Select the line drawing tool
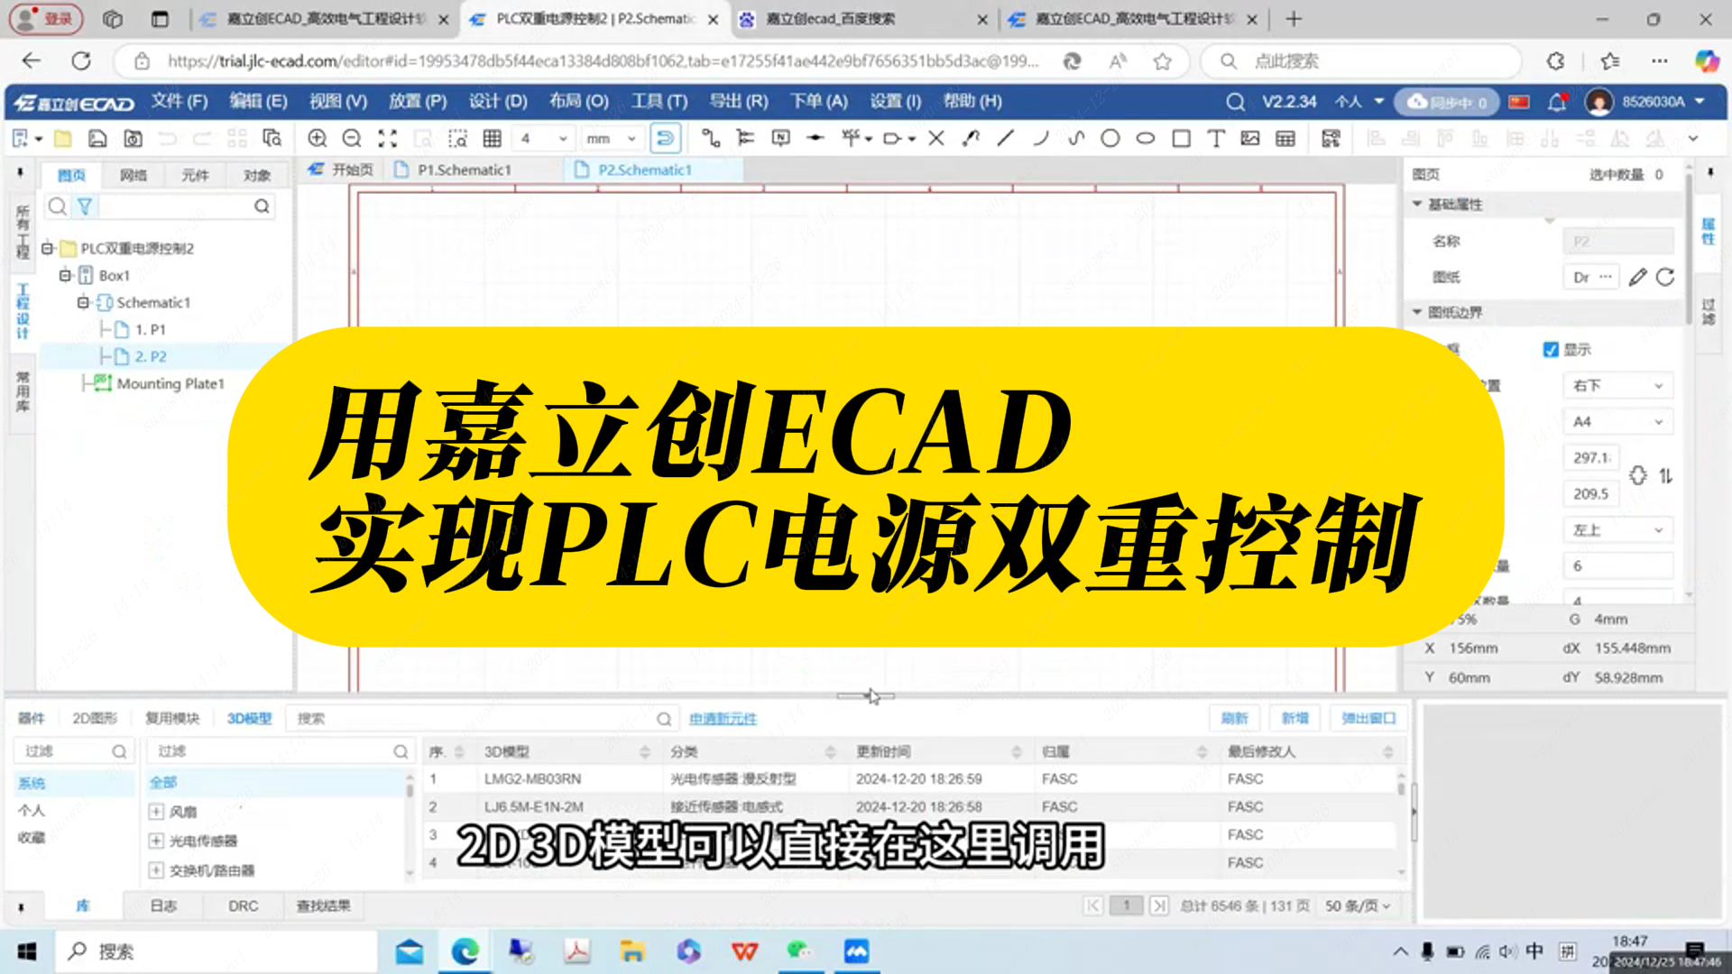This screenshot has height=974, width=1732. coord(1005,138)
